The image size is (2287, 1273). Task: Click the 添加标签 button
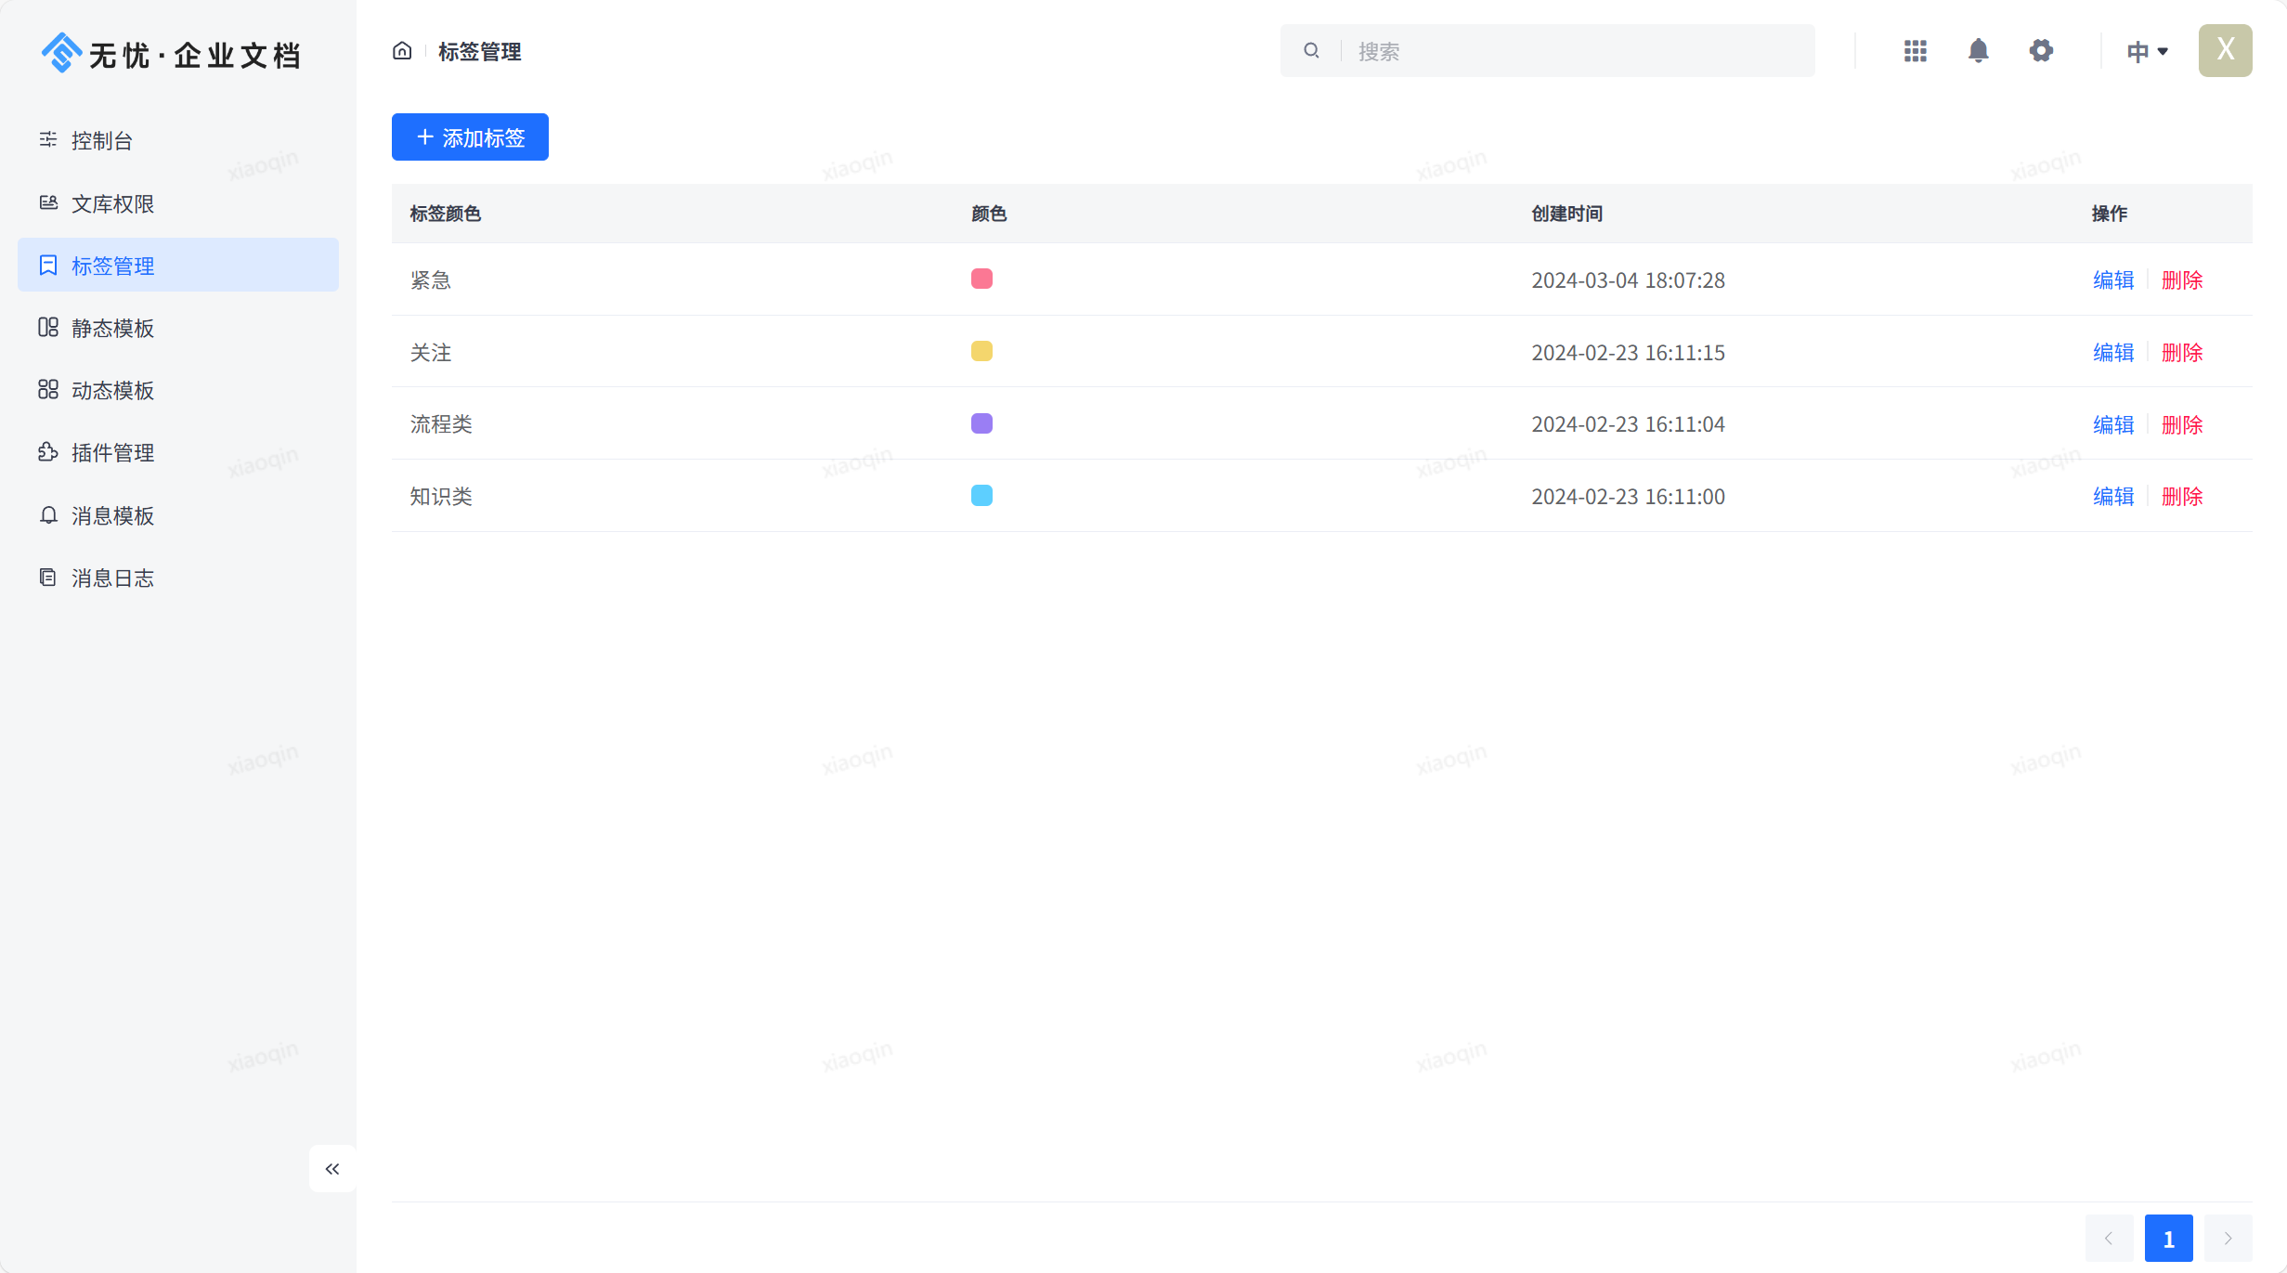click(470, 136)
